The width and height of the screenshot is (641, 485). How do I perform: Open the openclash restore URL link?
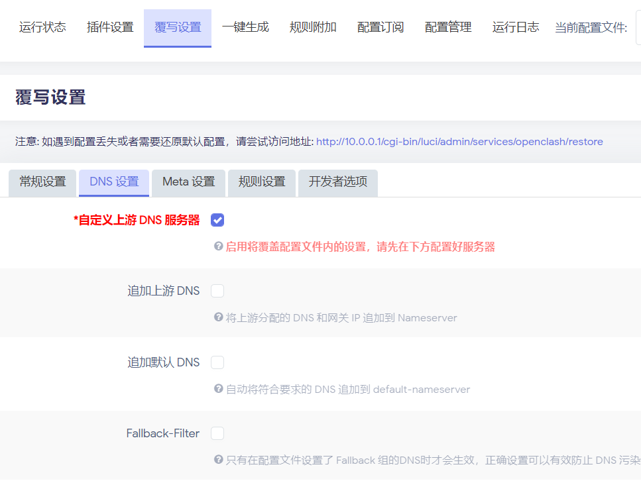pos(459,142)
